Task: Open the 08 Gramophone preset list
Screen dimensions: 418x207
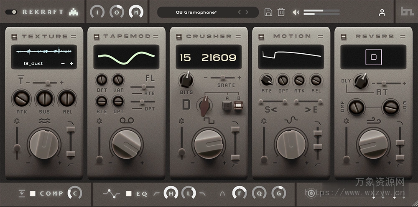Action: pyautogui.click(x=196, y=12)
